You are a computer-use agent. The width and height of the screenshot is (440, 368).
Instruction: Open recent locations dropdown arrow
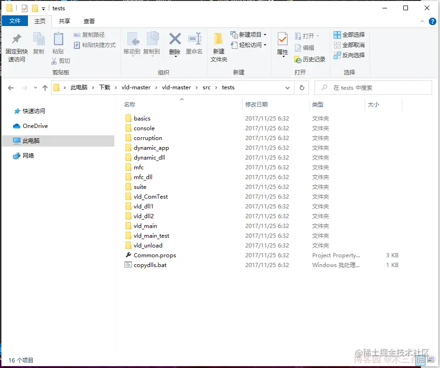tap(35, 88)
